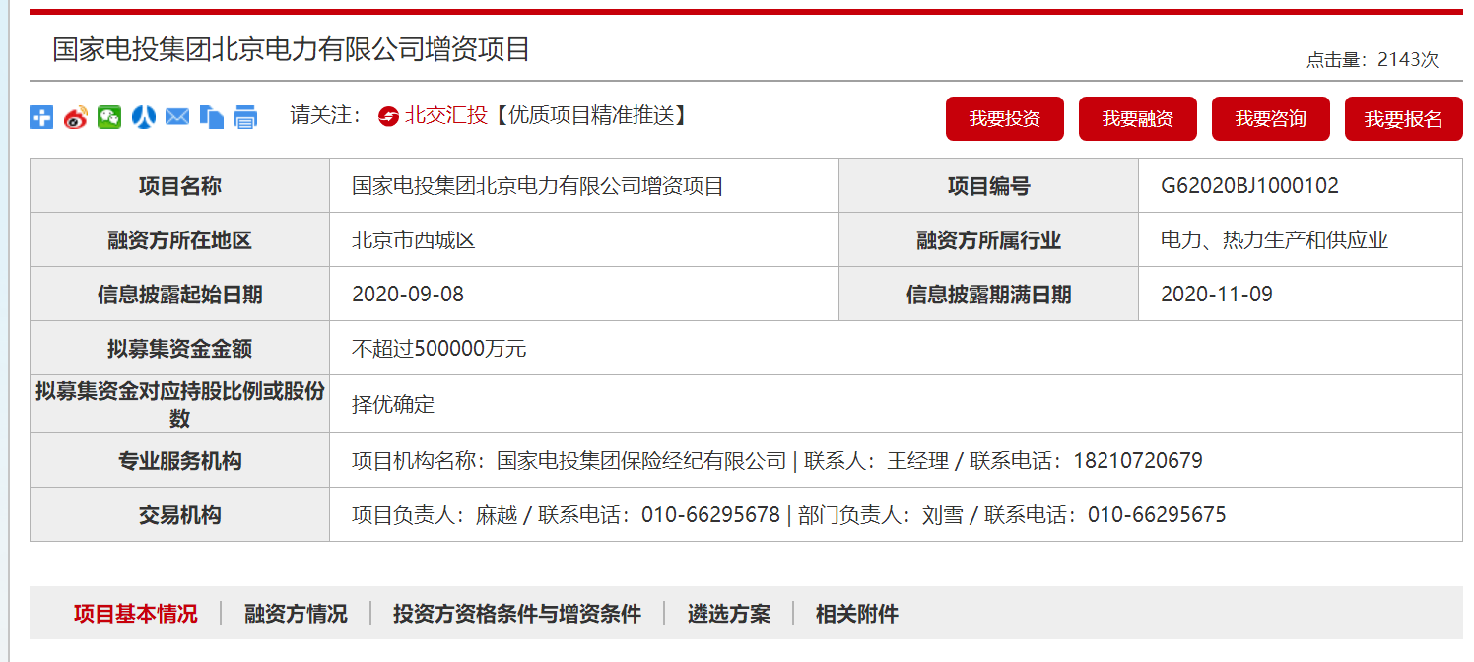
Task: Click the copy link icon
Action: [212, 117]
